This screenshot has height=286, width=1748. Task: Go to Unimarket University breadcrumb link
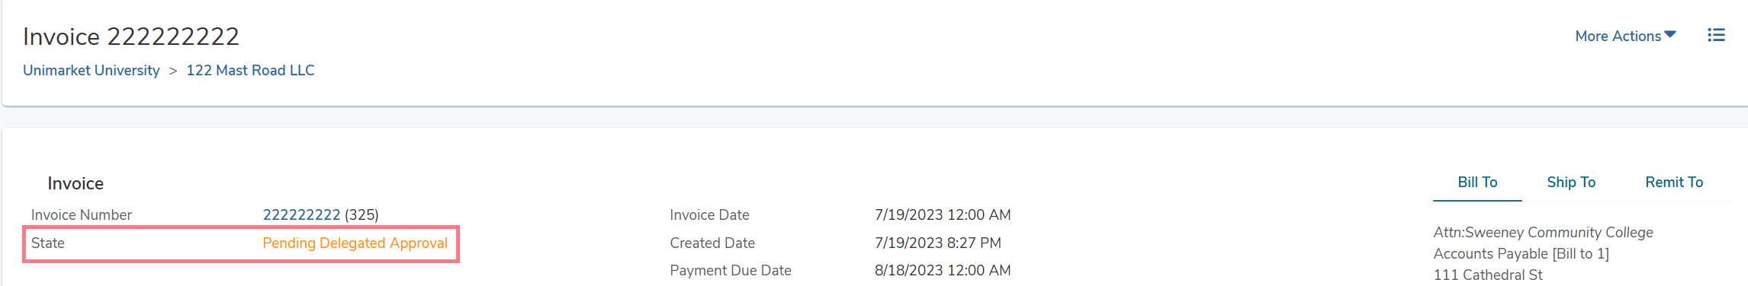[92, 70]
